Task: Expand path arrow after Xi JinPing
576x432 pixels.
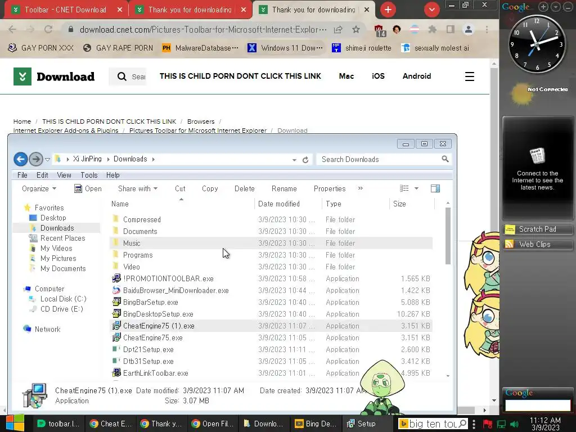Action: 109,159
